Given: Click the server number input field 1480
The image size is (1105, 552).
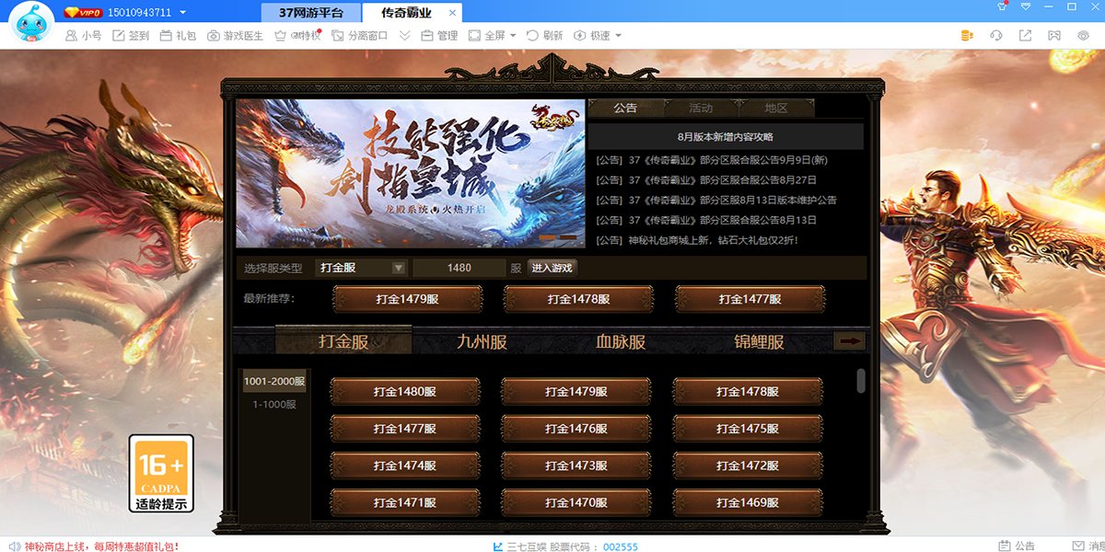Looking at the screenshot, I should pyautogui.click(x=459, y=268).
